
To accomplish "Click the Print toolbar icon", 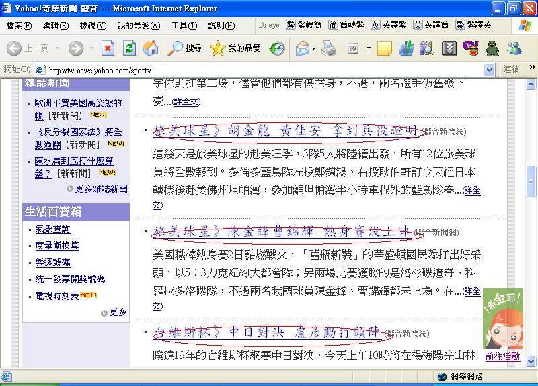I will pos(328,48).
